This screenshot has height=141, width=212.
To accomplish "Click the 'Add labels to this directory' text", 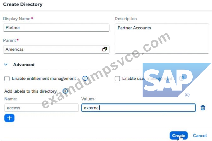I will click(x=31, y=91).
